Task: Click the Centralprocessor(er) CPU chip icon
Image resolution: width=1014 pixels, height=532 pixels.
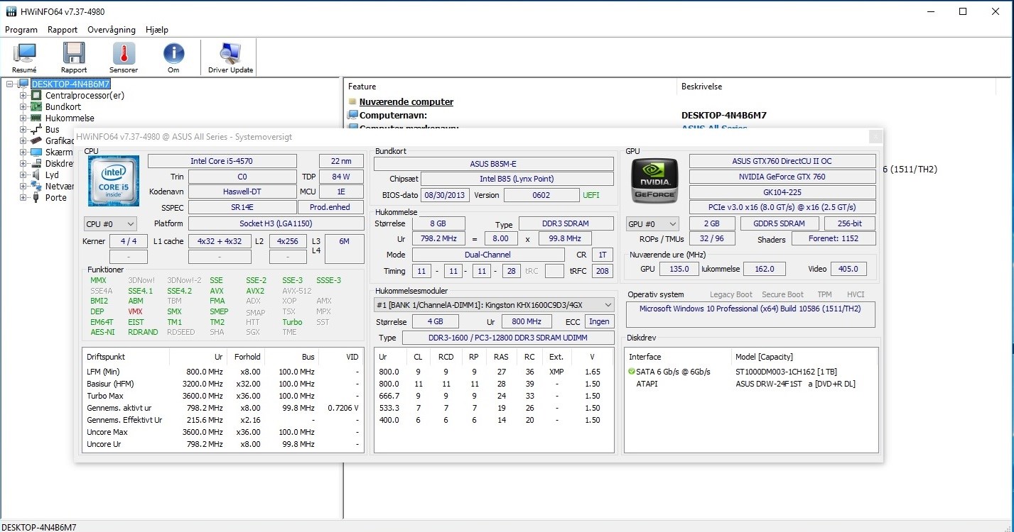Action: tap(36, 96)
